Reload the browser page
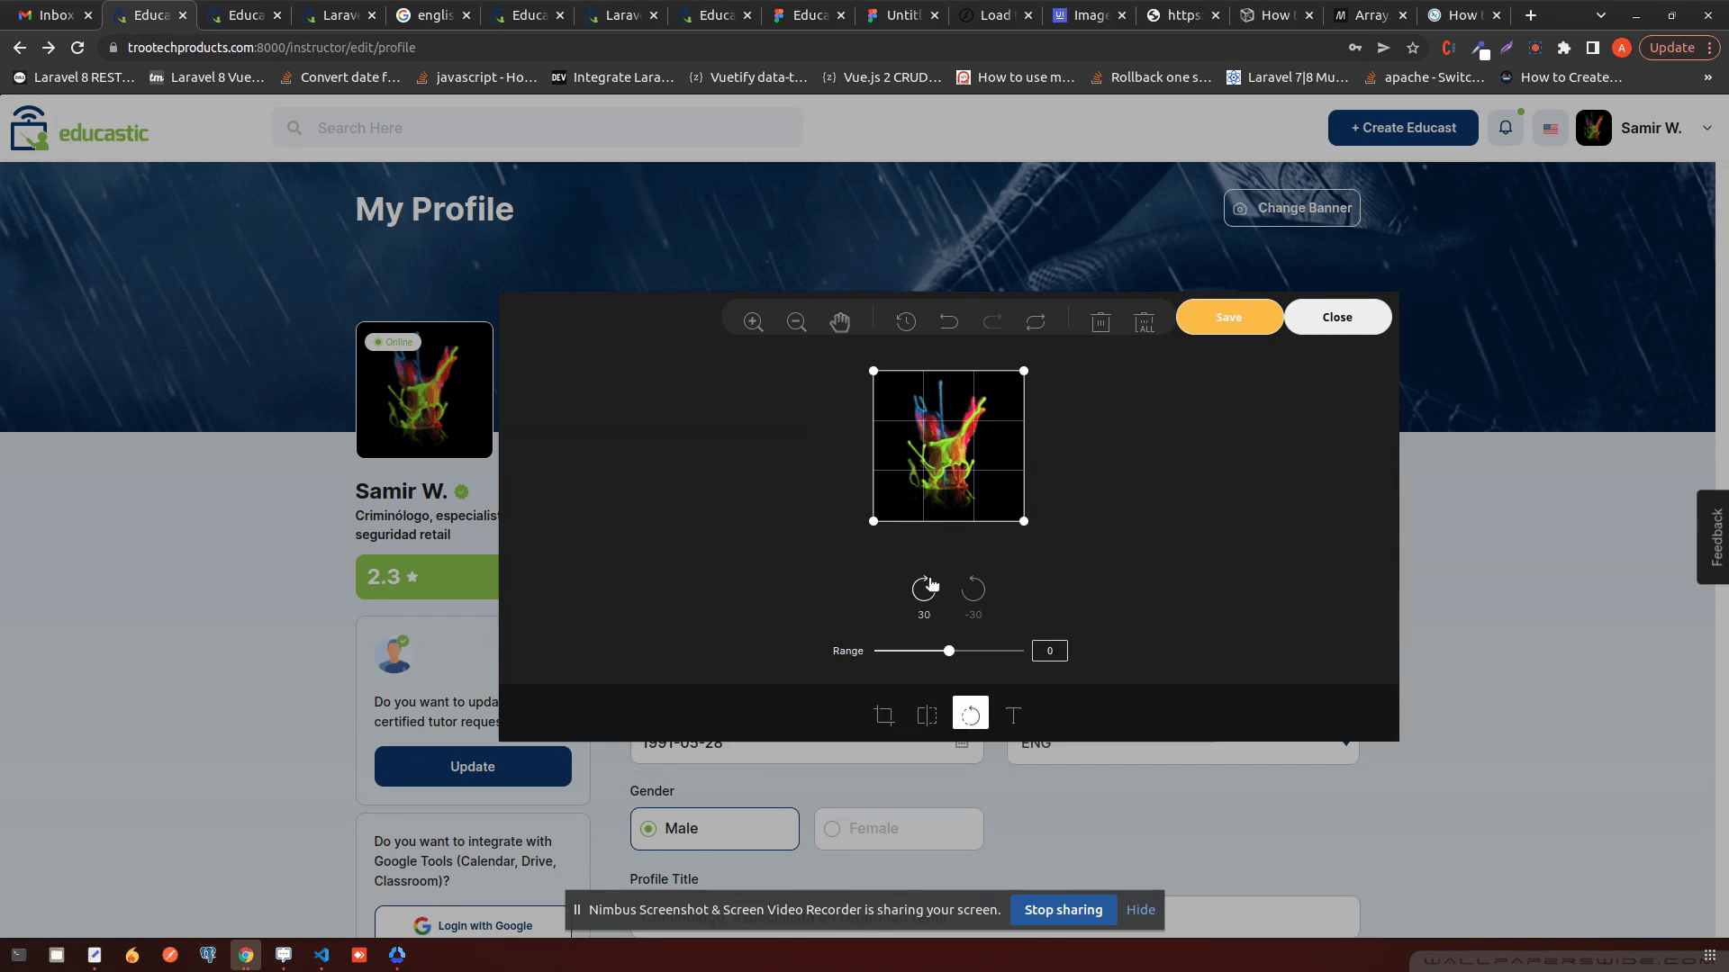 coord(77,48)
